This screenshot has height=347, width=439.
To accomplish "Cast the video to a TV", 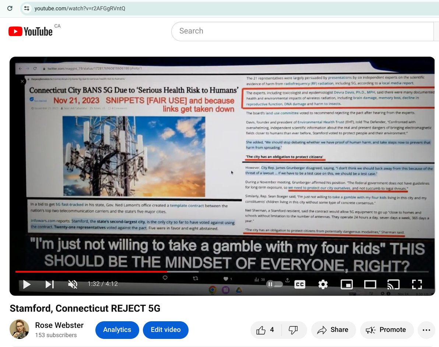I will click(393, 284).
